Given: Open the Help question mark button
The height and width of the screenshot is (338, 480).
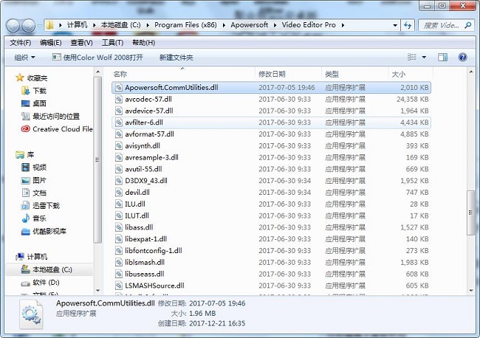Looking at the screenshot, I should [462, 58].
